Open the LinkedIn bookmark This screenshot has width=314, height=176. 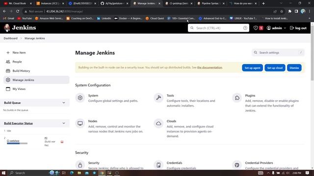(104, 19)
